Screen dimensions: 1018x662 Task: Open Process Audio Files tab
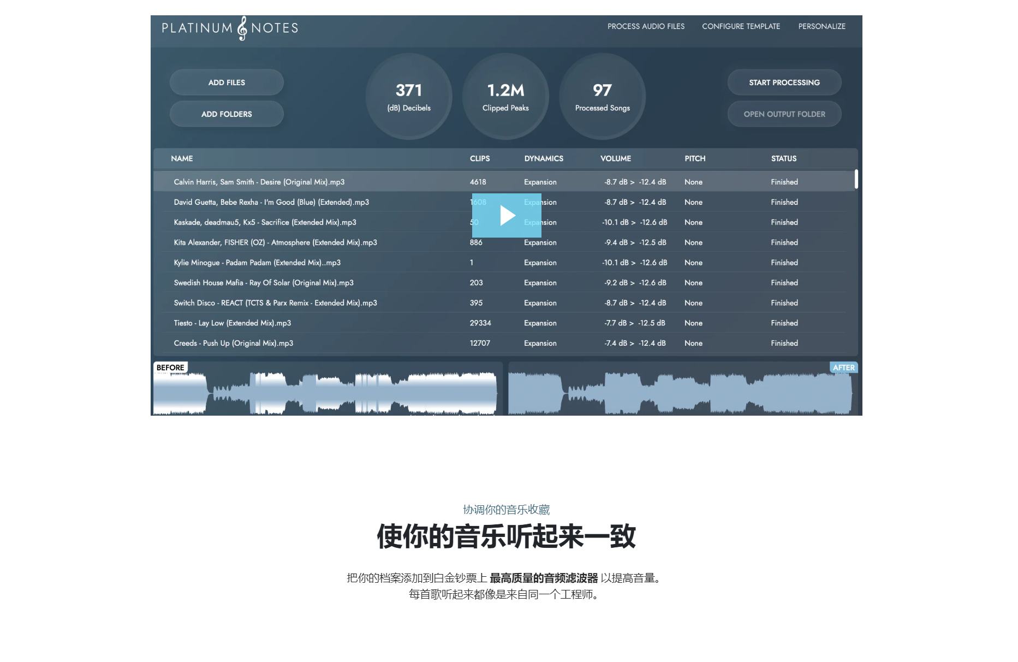646,26
